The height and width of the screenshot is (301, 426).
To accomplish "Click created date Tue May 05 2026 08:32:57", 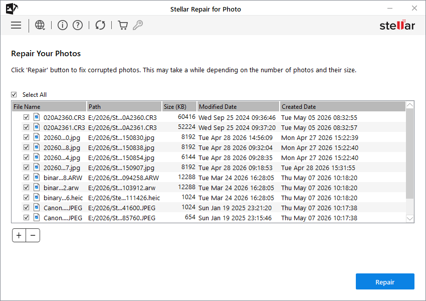I will coord(319,127).
